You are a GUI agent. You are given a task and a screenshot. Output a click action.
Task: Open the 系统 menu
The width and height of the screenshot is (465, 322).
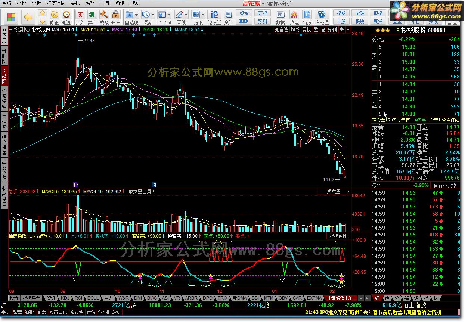7,3
